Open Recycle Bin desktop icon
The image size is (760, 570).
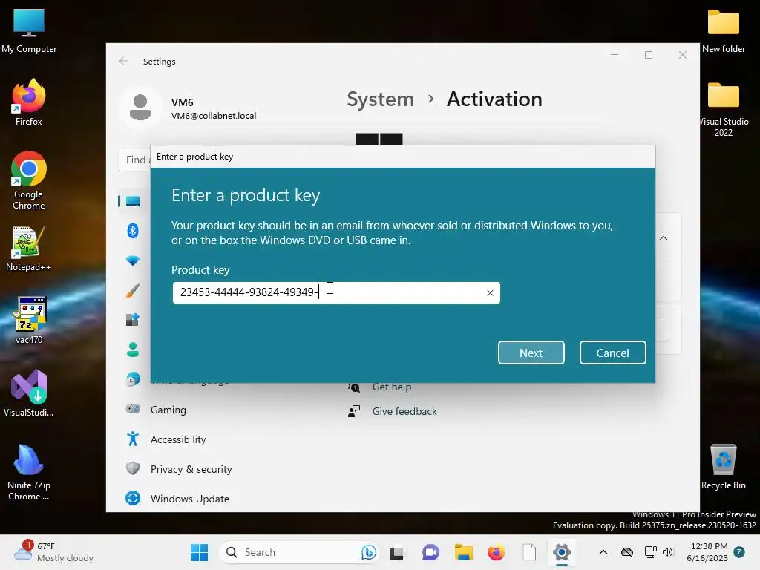coord(723,467)
